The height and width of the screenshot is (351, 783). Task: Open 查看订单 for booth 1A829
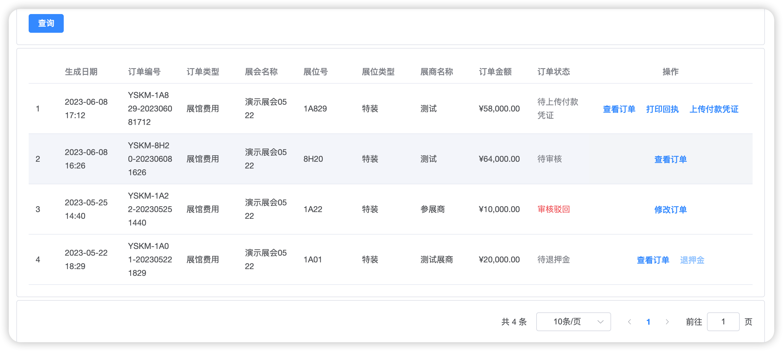(619, 109)
